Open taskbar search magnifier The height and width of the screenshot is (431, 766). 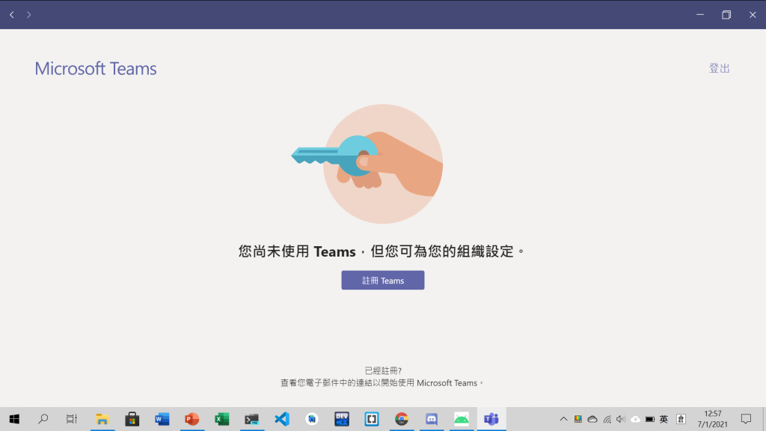pos(43,419)
